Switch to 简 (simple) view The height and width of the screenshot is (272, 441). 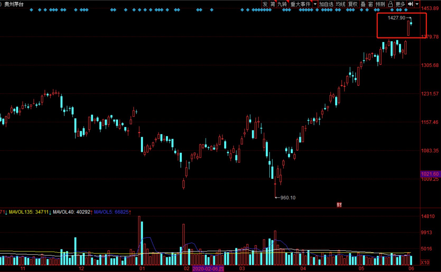click(273, 4)
